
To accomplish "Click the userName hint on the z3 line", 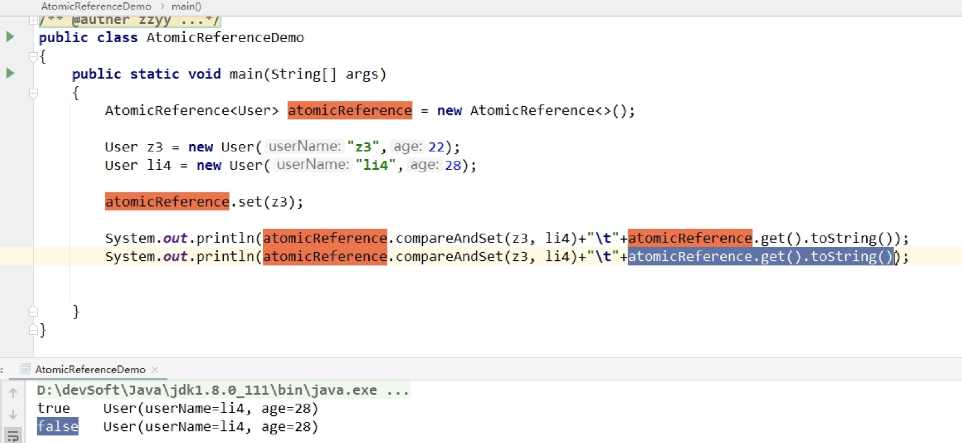I will (304, 147).
